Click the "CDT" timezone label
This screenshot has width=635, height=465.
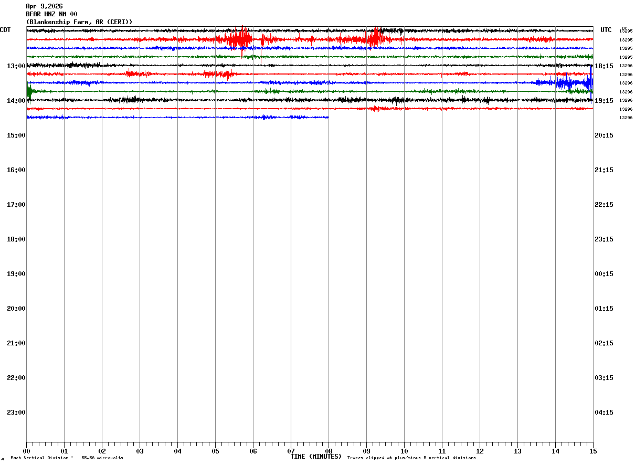tap(5, 30)
